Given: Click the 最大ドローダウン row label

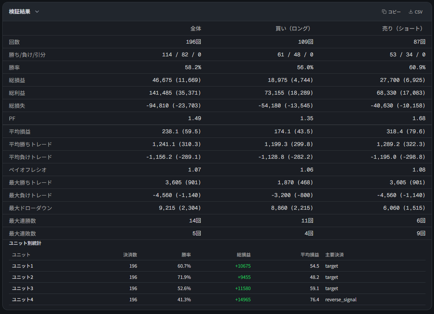Looking at the screenshot, I should [x=31, y=208].
